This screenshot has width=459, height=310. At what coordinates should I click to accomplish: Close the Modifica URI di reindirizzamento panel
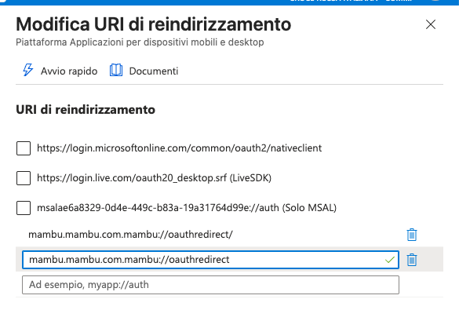[431, 24]
